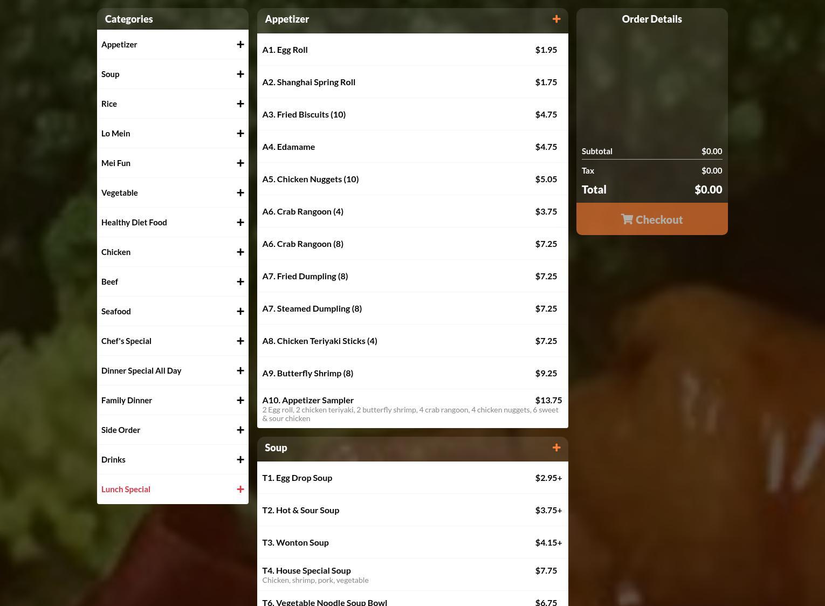Click the plus icon next to Chicken category
This screenshot has height=606, width=825.
240,252
